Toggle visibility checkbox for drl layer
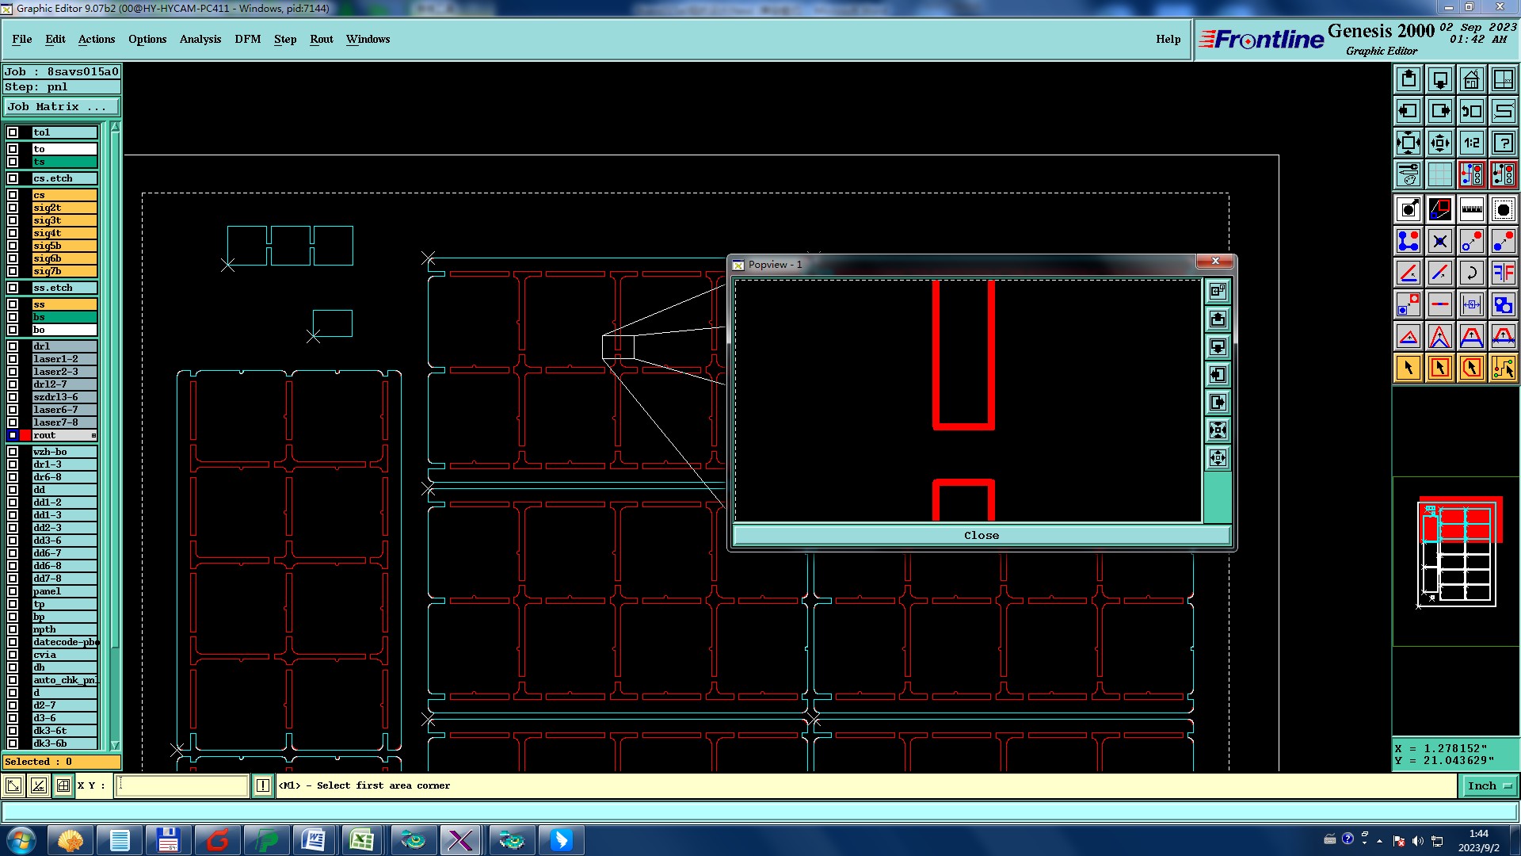The image size is (1521, 856). 13,346
